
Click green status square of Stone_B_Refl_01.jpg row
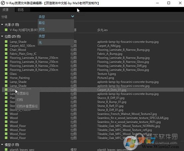coord(6,106)
